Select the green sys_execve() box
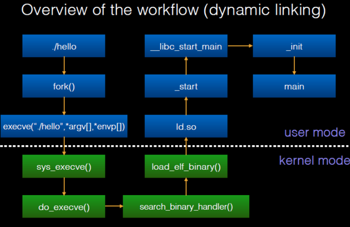Screen dimensions: 350x227 click(63, 167)
